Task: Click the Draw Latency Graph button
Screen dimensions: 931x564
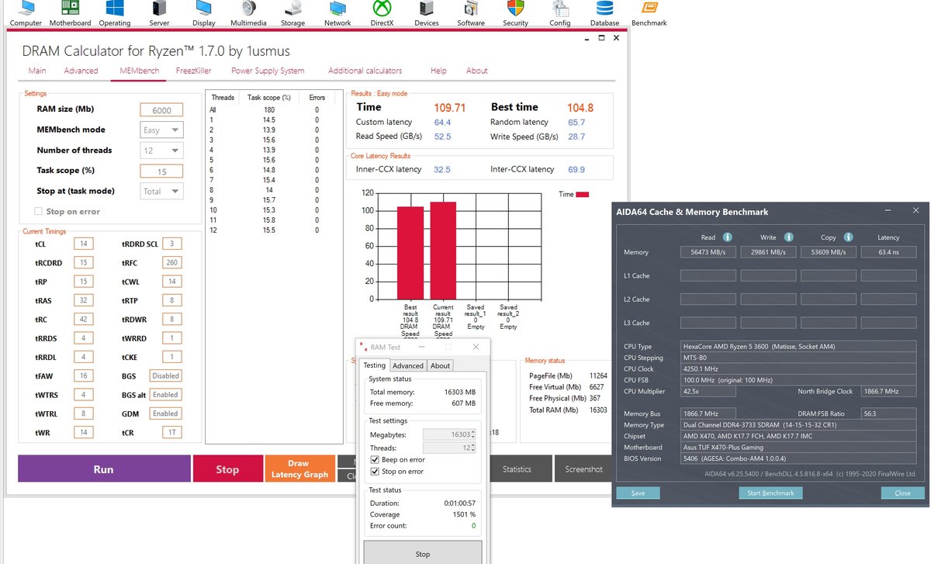Action: (x=299, y=469)
